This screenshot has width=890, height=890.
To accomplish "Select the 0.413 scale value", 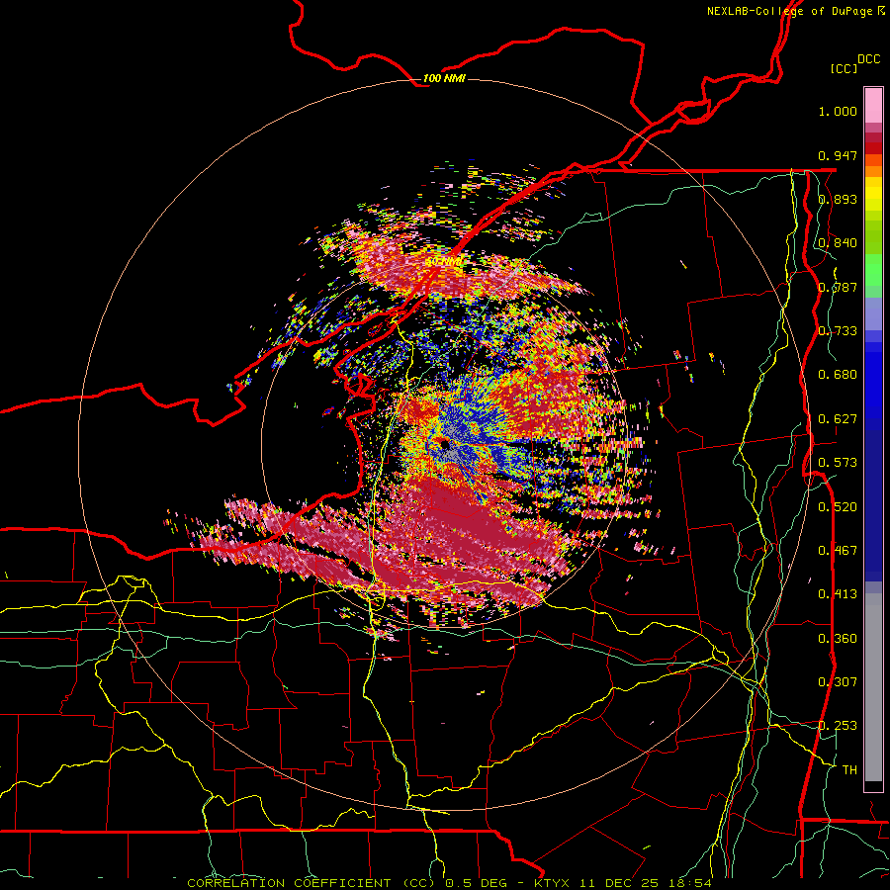I will 838,594.
